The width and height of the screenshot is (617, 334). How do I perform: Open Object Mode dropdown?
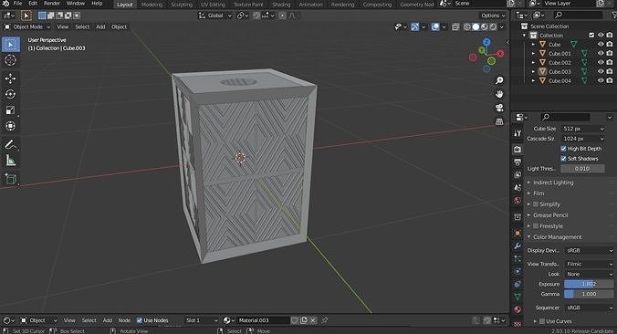pyautogui.click(x=27, y=26)
